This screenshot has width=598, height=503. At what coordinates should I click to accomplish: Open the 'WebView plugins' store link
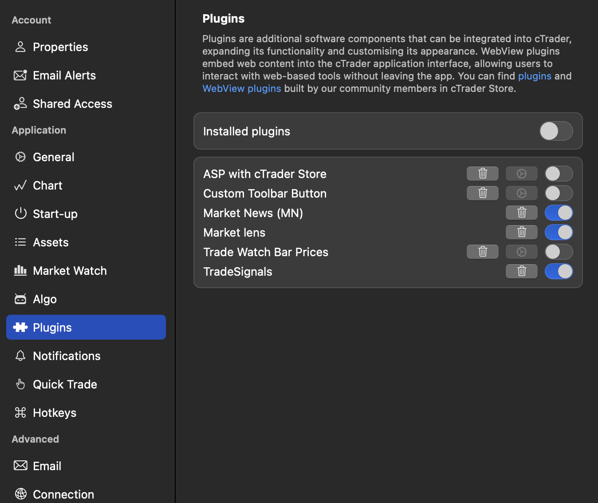pyautogui.click(x=242, y=88)
